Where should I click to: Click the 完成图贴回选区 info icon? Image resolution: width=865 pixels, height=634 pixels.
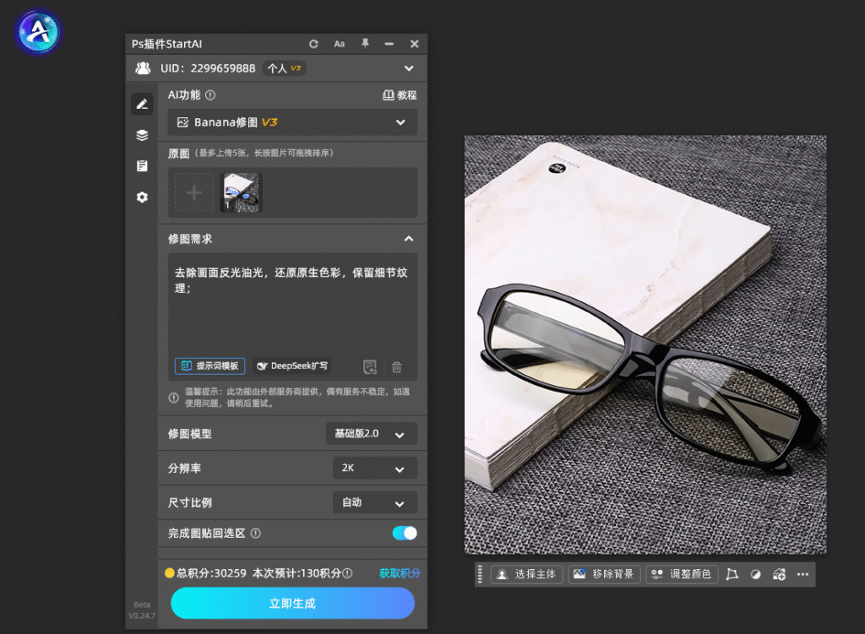(x=256, y=533)
